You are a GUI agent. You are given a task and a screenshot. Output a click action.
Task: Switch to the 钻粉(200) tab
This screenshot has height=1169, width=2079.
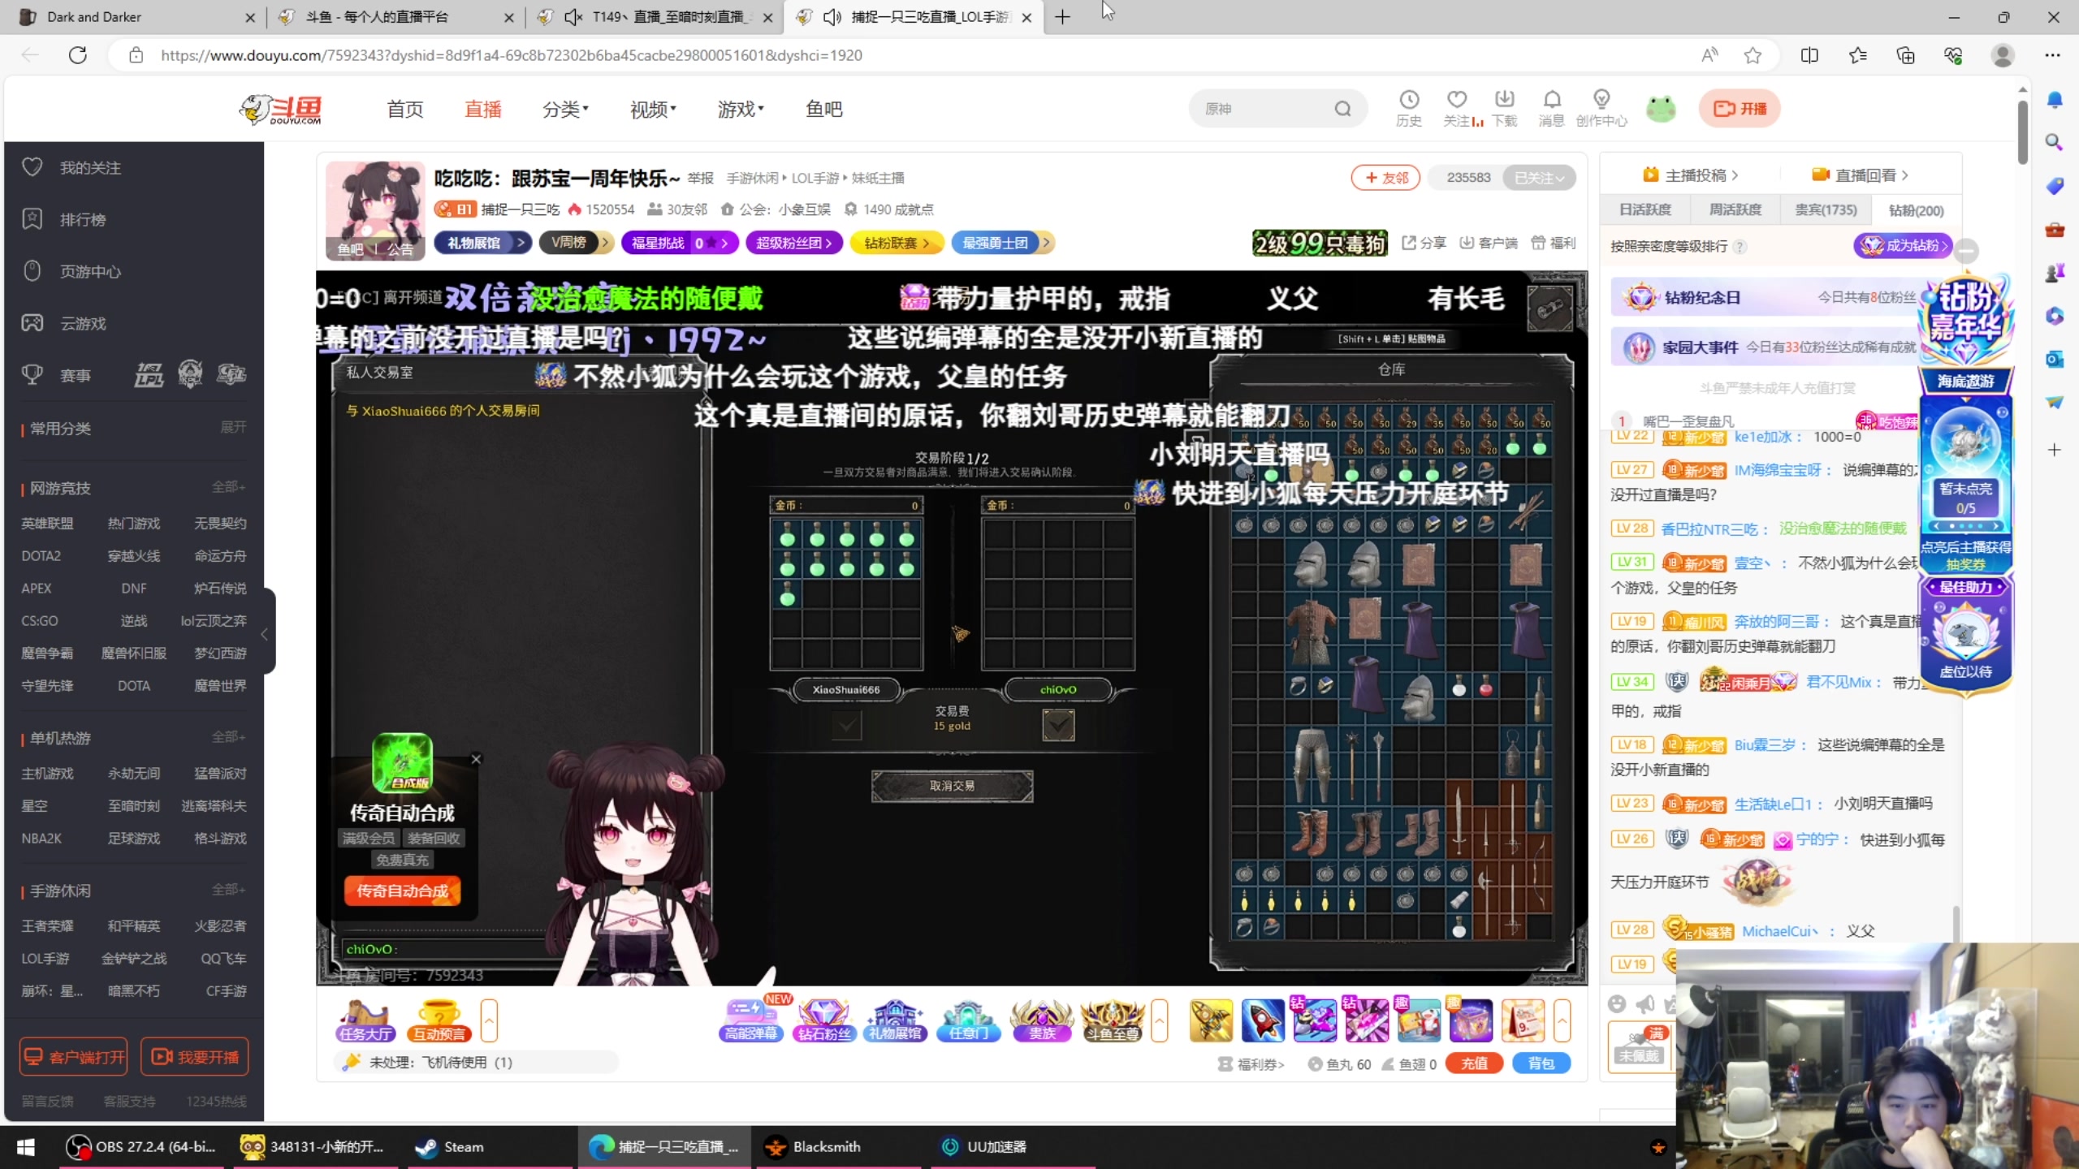[x=1915, y=209]
